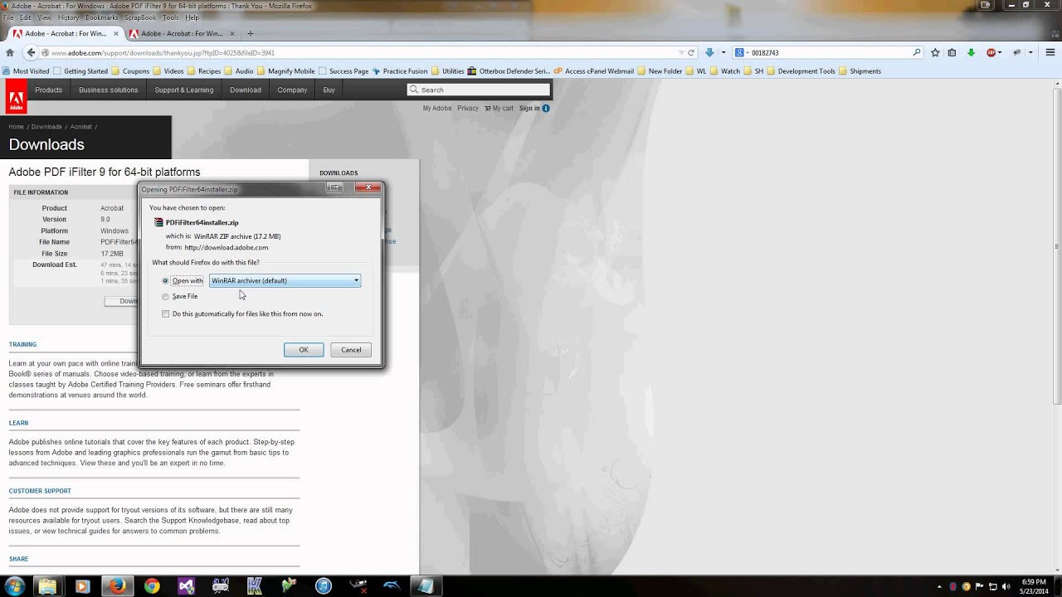This screenshot has height=597, width=1062.
Task: Bookmark this page with the star icon
Action: pyautogui.click(x=935, y=52)
